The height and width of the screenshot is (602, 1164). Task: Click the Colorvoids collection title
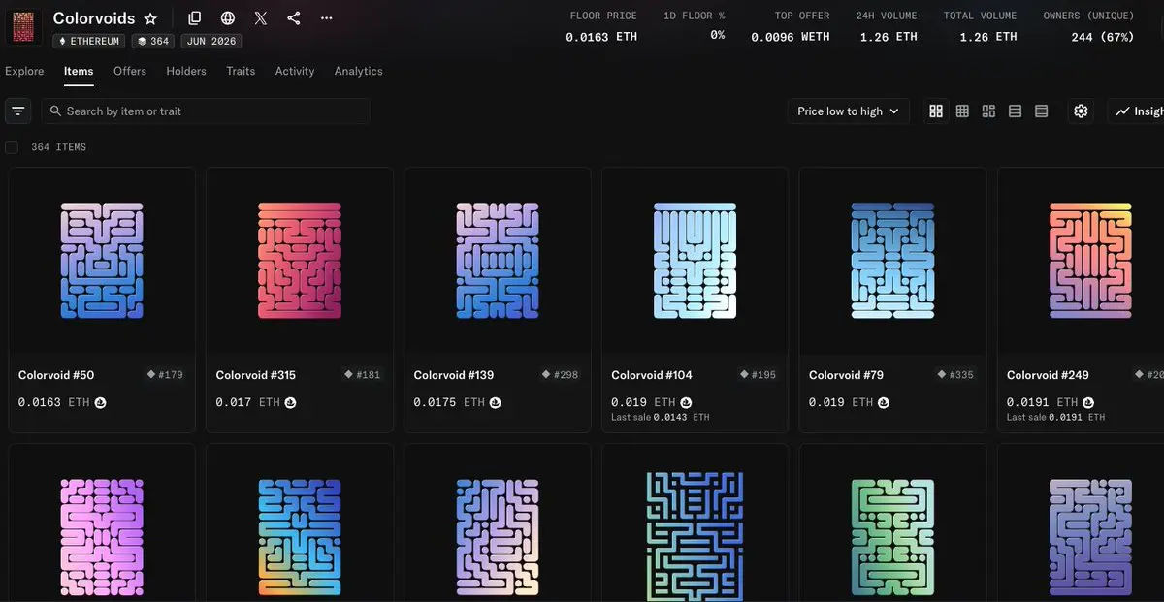coord(94,18)
